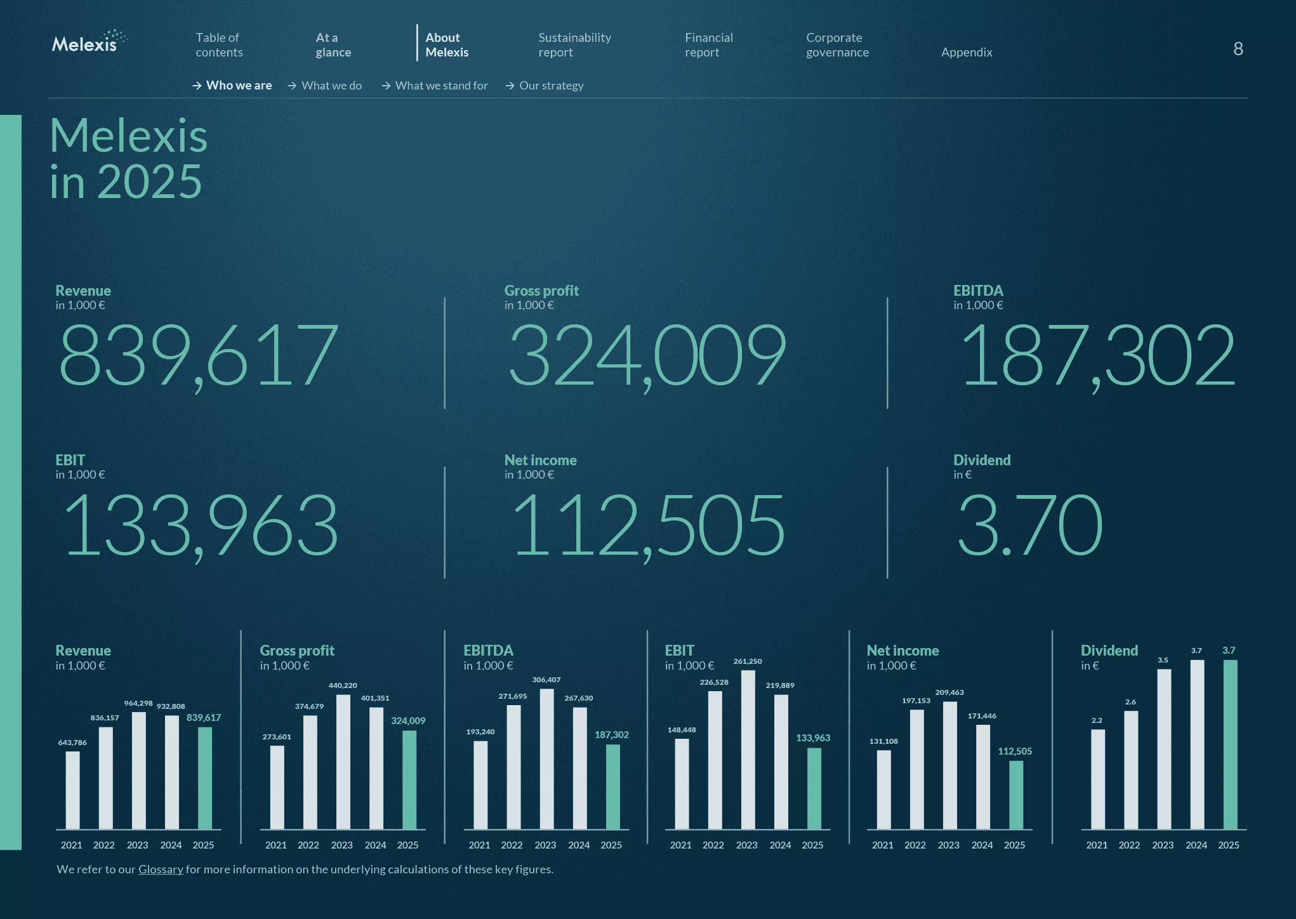This screenshot has height=919, width=1296.
Task: Click the arrow icon before What we stand for
Action: coord(386,86)
